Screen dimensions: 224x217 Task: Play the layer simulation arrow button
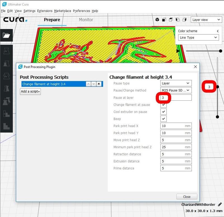click(x=178, y=51)
